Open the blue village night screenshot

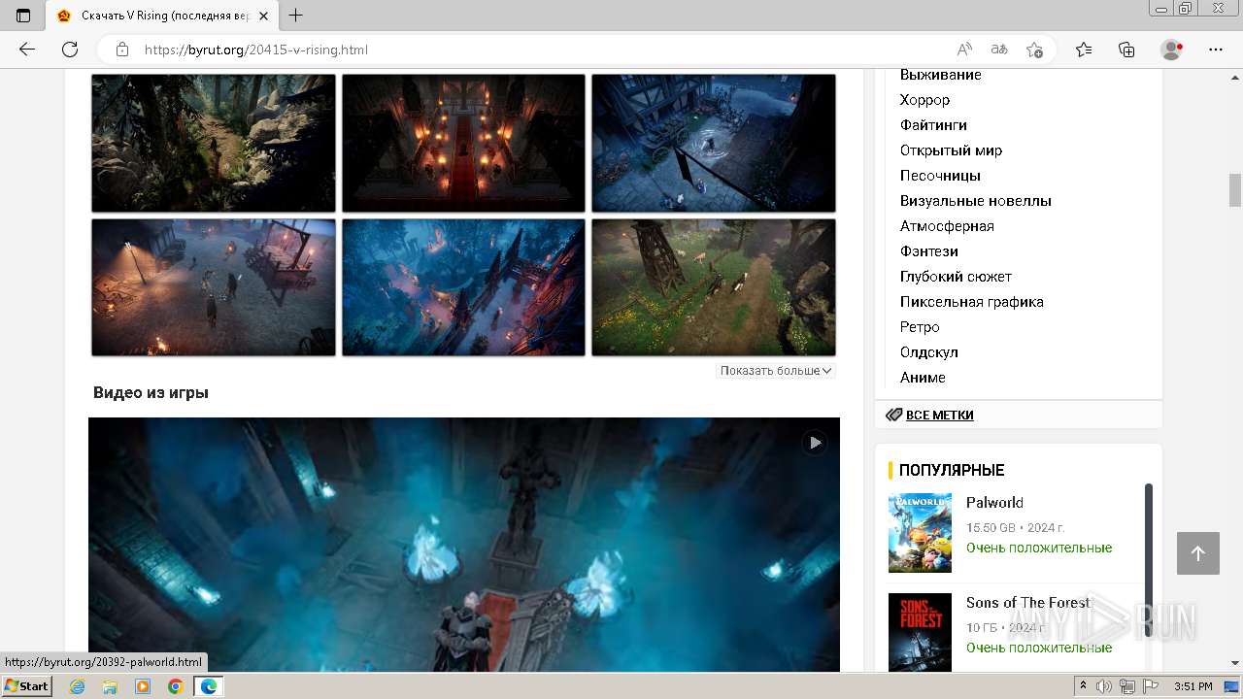714,143
